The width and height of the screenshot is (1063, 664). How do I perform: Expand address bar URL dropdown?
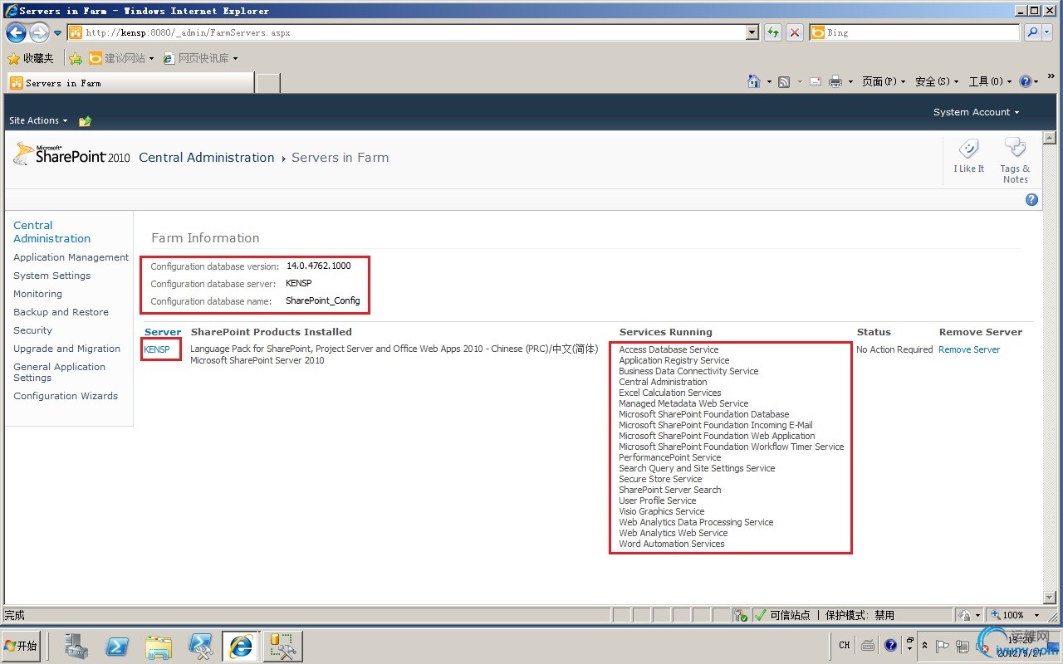point(752,32)
